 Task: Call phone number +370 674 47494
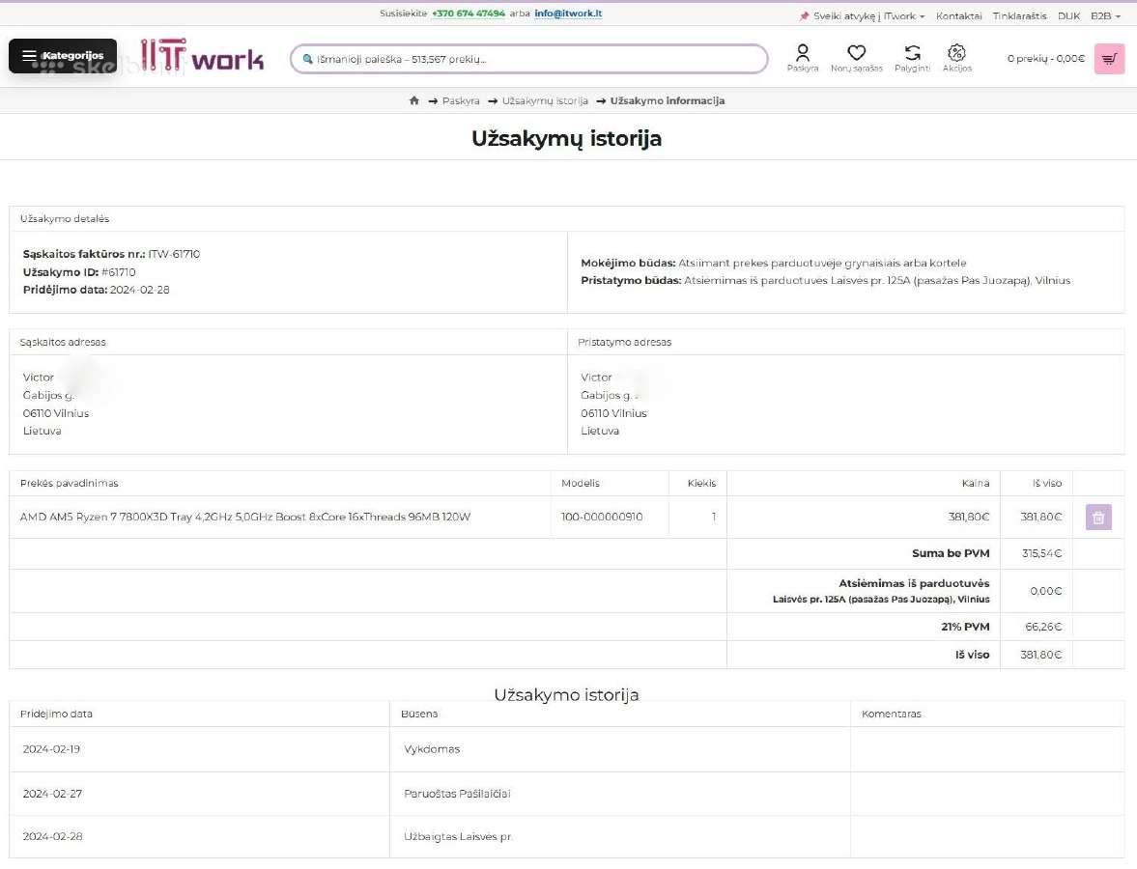click(x=469, y=14)
